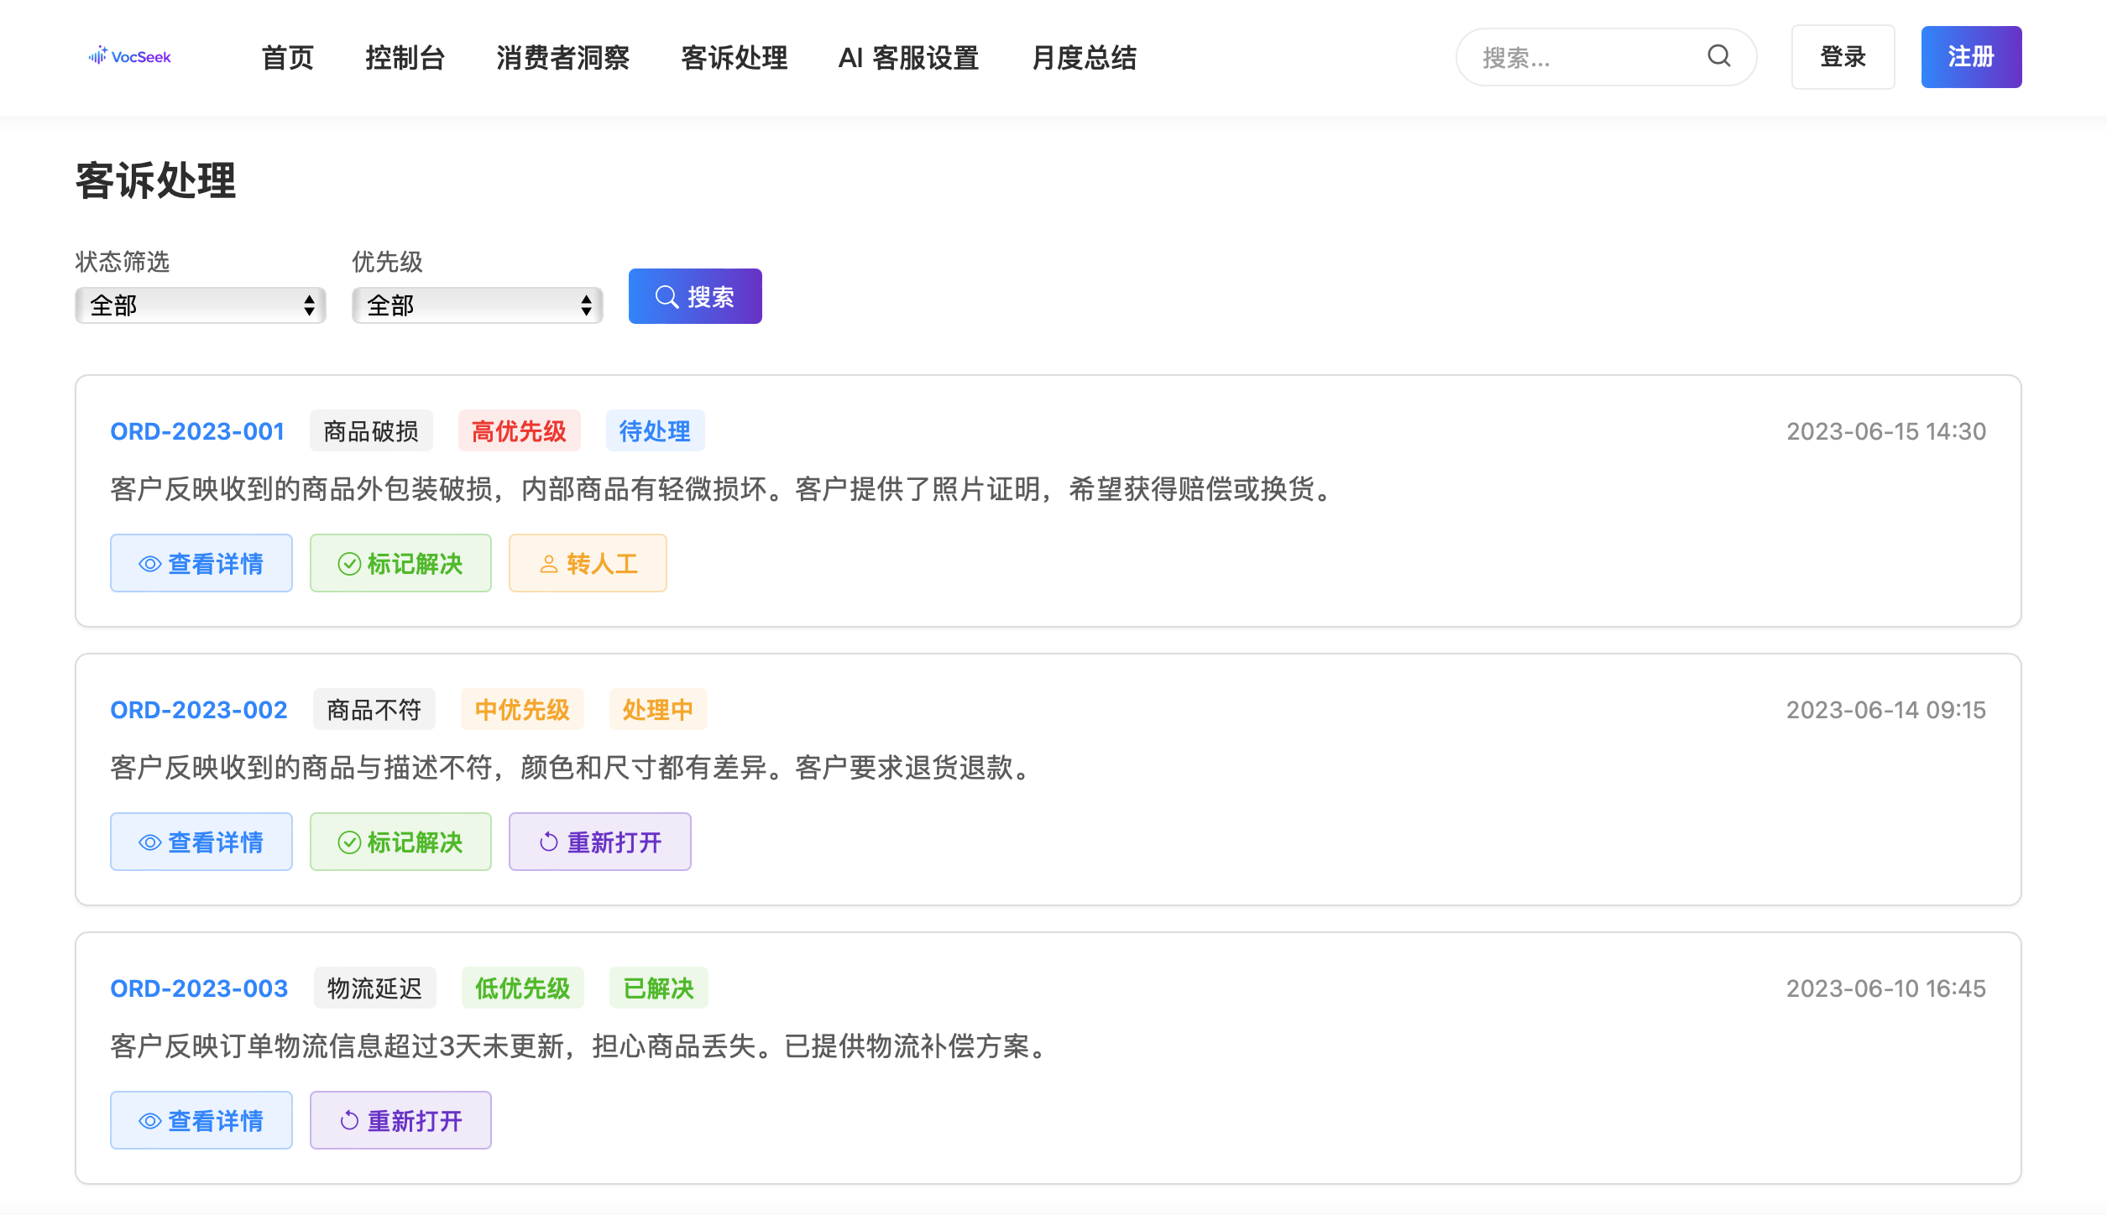
Task: Open the ORD-2023-001 order link
Action: pyautogui.click(x=197, y=430)
